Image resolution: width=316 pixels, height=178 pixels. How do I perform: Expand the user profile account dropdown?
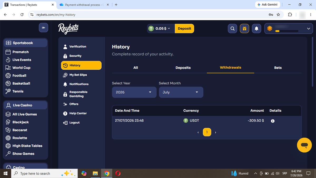click(289, 28)
